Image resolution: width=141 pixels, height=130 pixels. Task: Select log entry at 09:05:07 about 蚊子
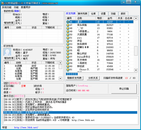(70, 99)
